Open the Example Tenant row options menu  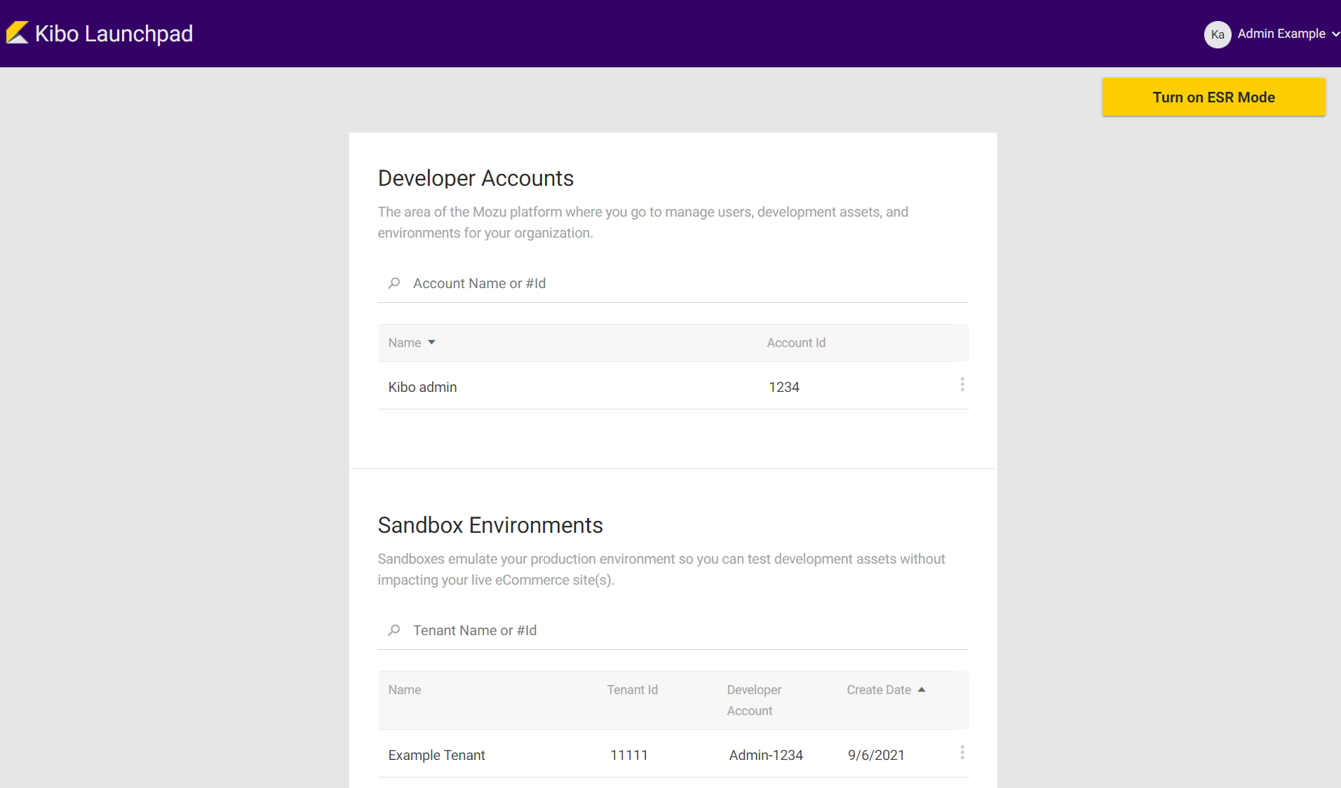tap(962, 752)
